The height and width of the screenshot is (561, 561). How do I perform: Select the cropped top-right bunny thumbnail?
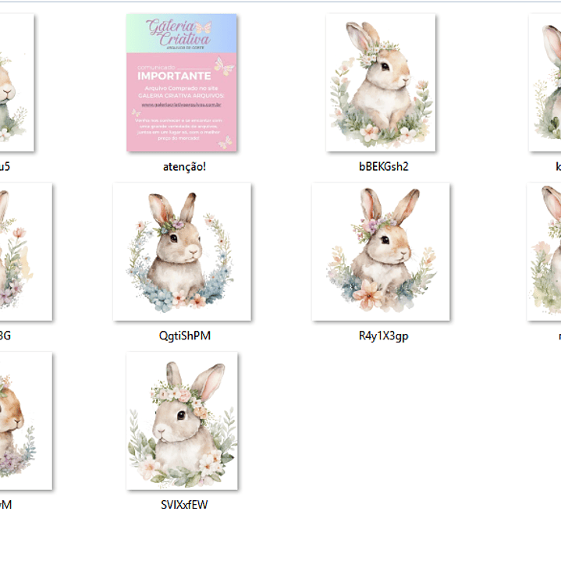[x=546, y=82]
